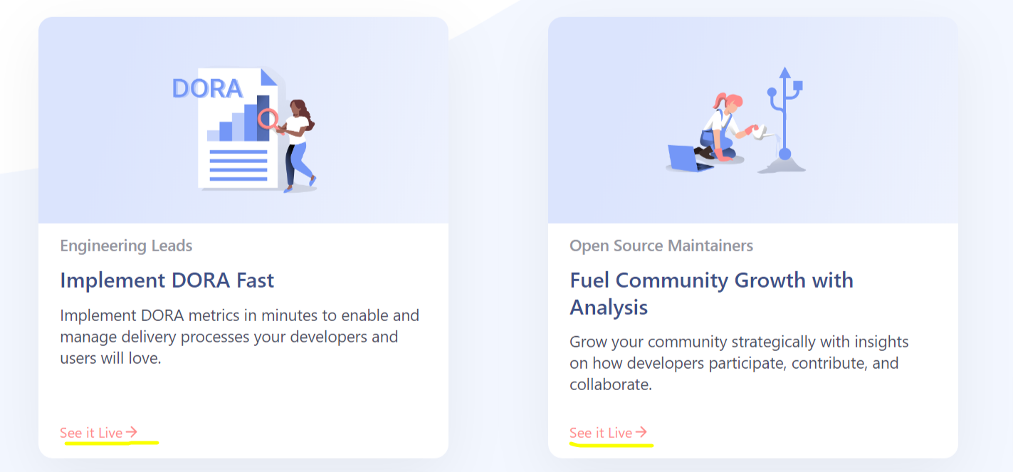1013x472 pixels.
Task: Click arrow icon beside community See it Live
Action: coord(641,432)
